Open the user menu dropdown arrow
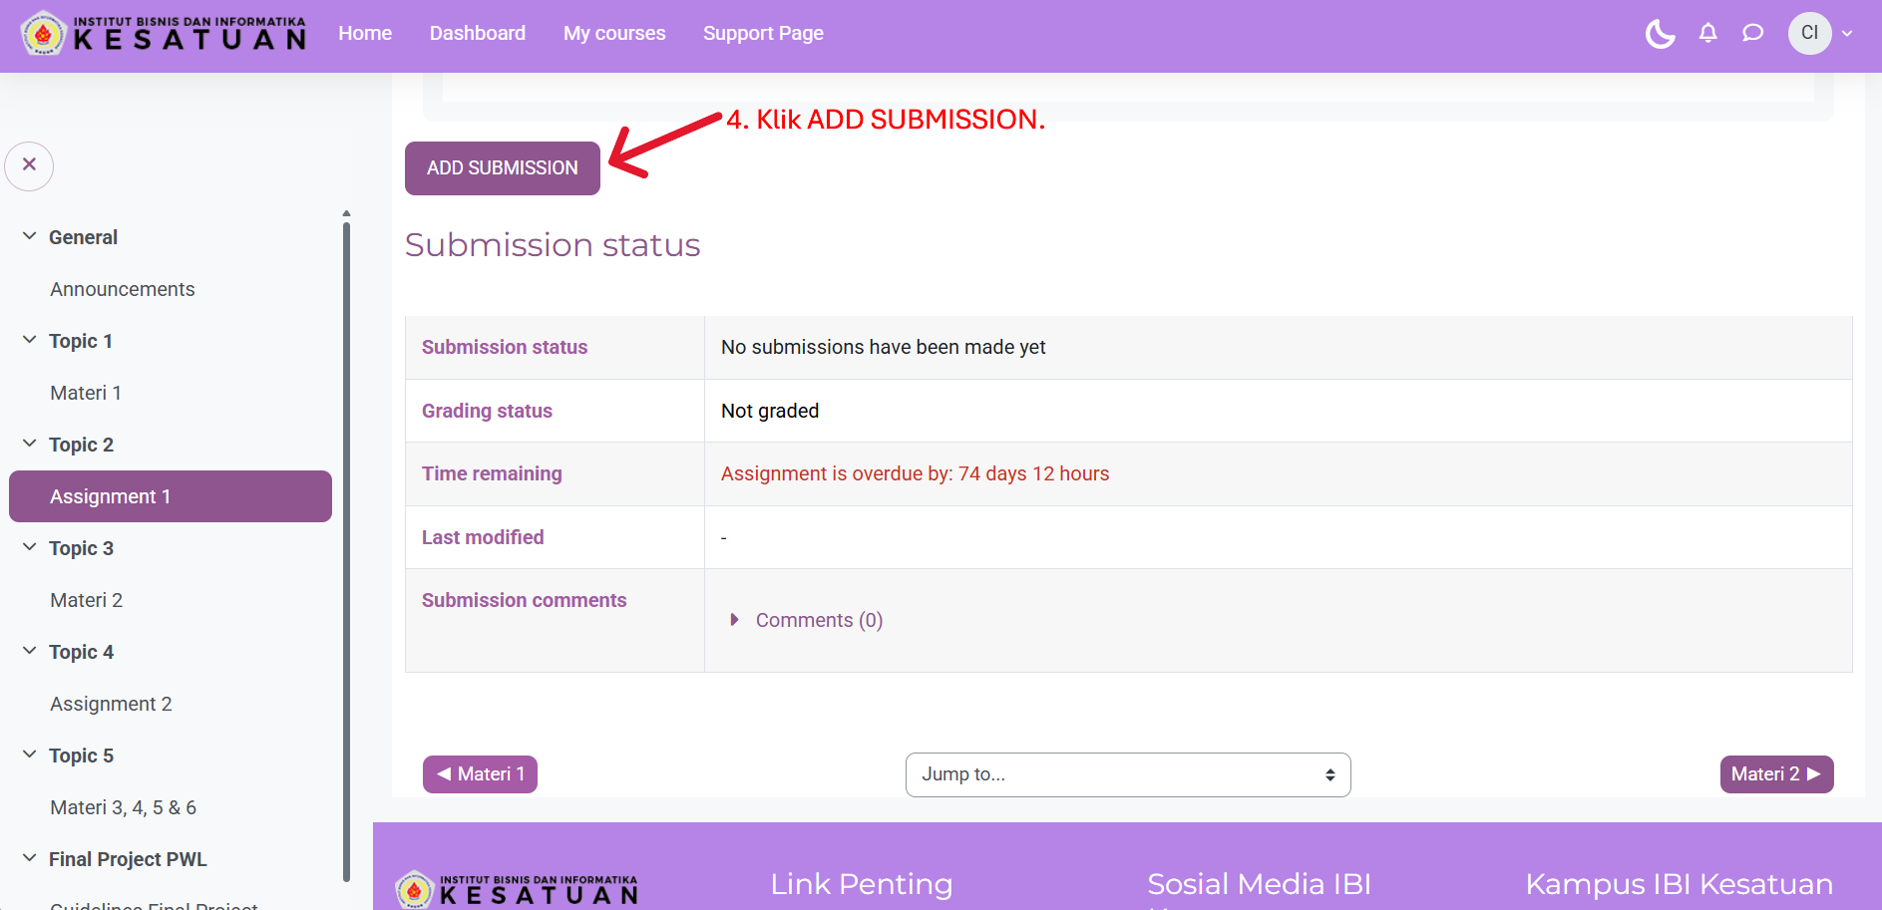1882x910 pixels. coord(1847,34)
